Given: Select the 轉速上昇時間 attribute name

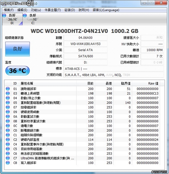Looking at the screenshot, I should (x=30, y=94).
